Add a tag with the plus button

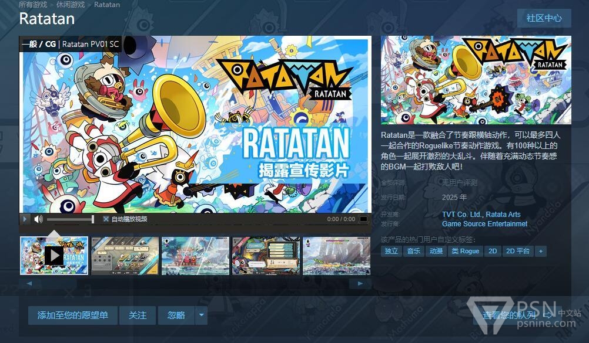pos(541,251)
